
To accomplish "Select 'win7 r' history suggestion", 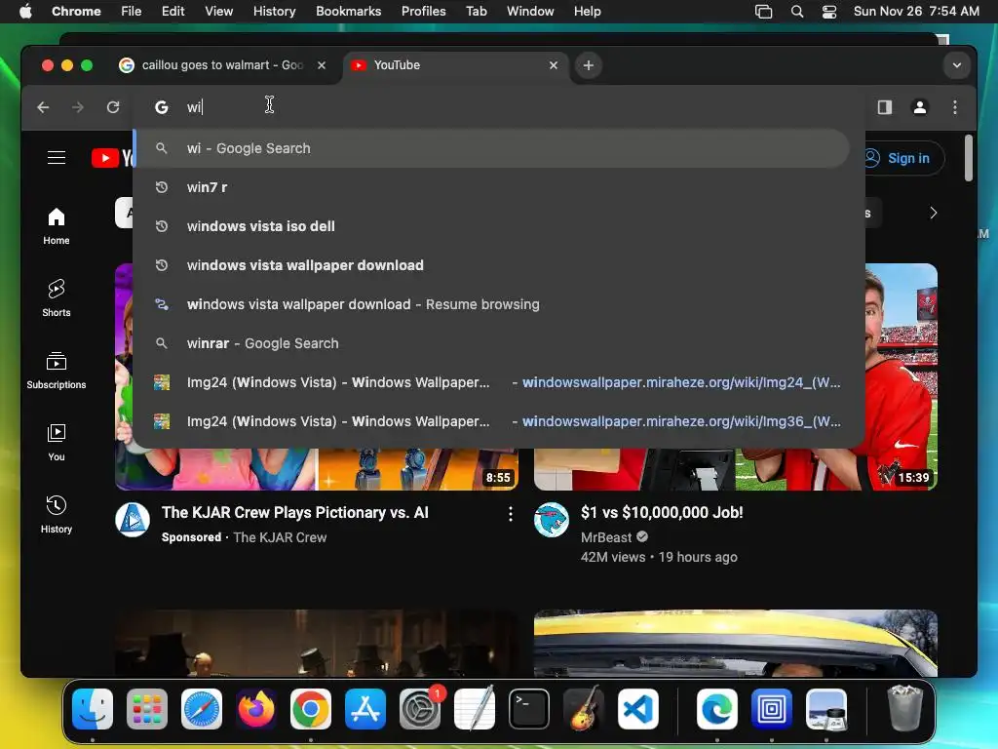I will tap(491, 187).
